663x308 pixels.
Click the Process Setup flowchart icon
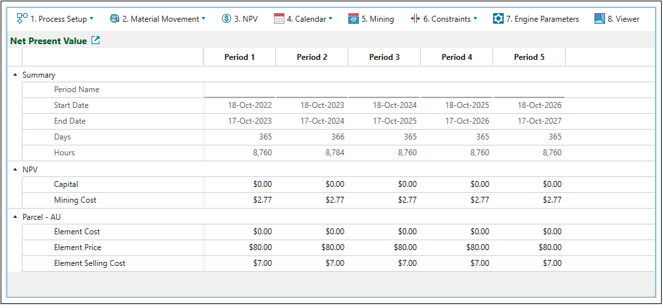22,18
